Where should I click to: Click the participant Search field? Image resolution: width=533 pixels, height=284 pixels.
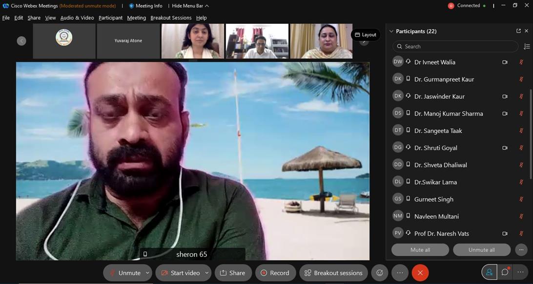coord(455,46)
